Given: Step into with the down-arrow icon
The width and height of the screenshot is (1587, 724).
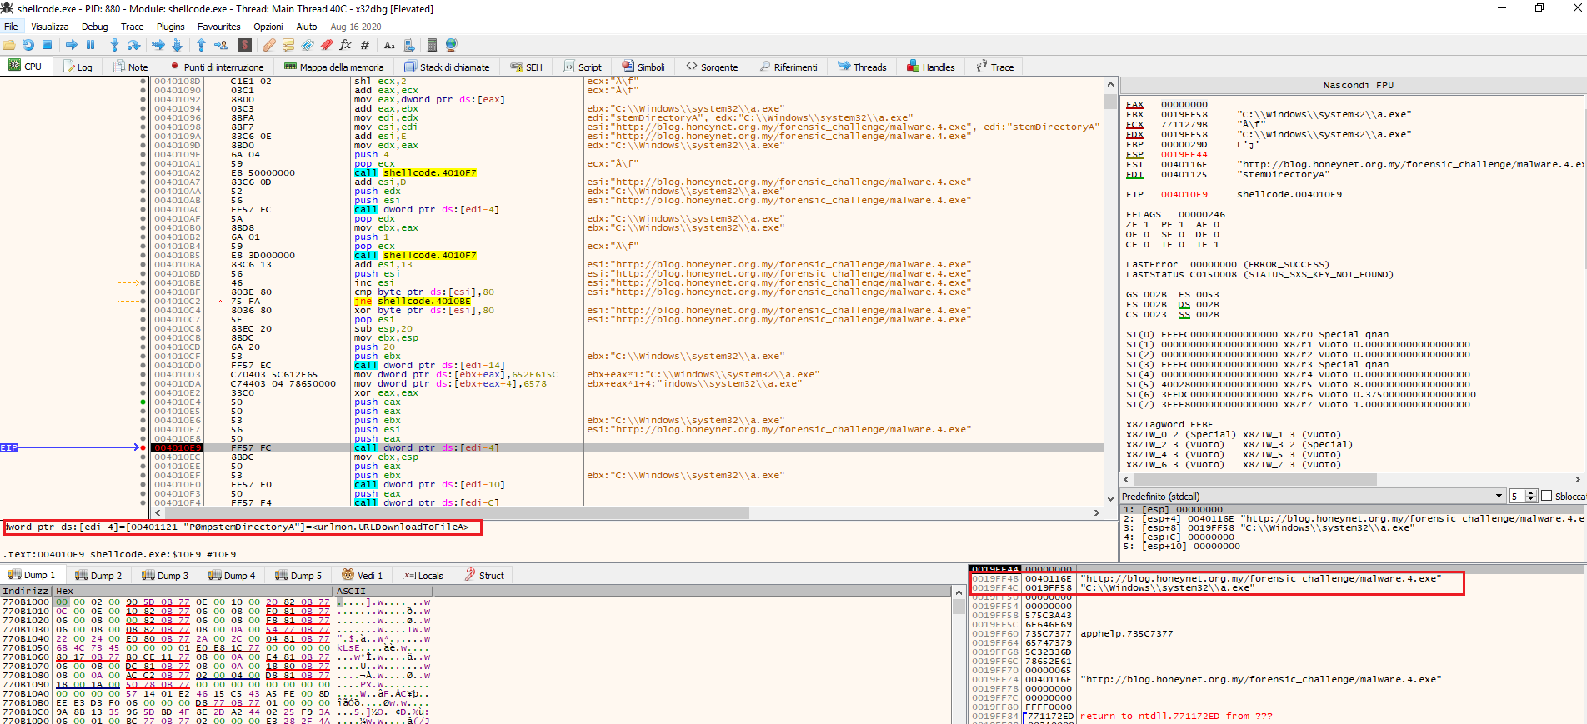Looking at the screenshot, I should coord(114,45).
